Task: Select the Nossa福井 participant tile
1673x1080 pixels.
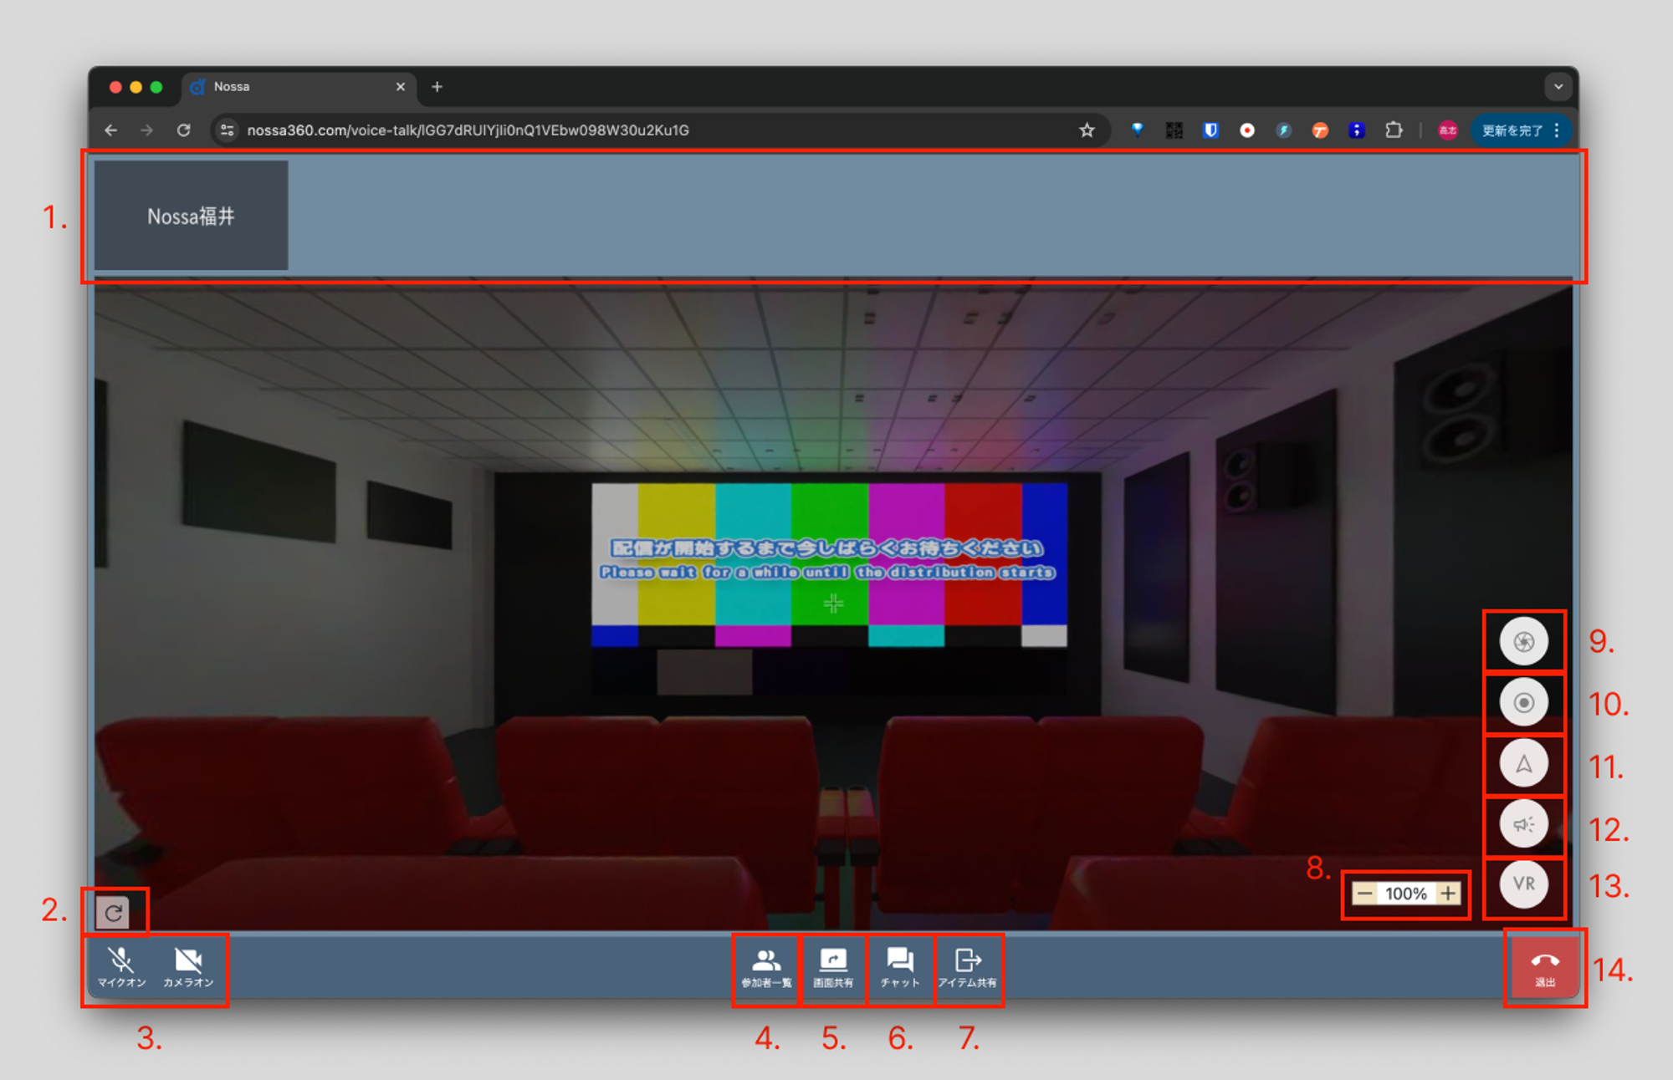Action: [x=191, y=216]
